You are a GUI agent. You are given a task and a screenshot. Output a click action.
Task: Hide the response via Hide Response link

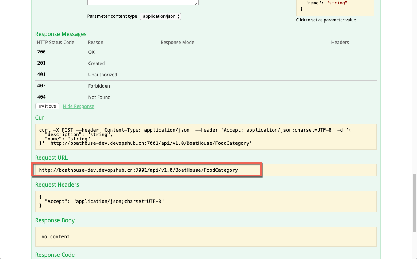coord(79,106)
